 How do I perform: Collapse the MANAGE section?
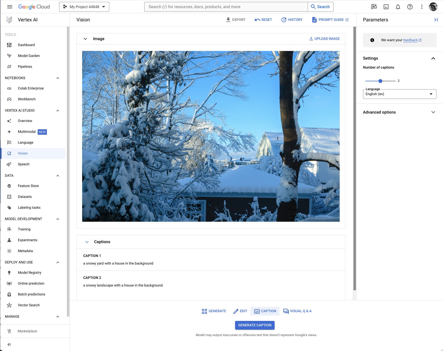(57, 317)
